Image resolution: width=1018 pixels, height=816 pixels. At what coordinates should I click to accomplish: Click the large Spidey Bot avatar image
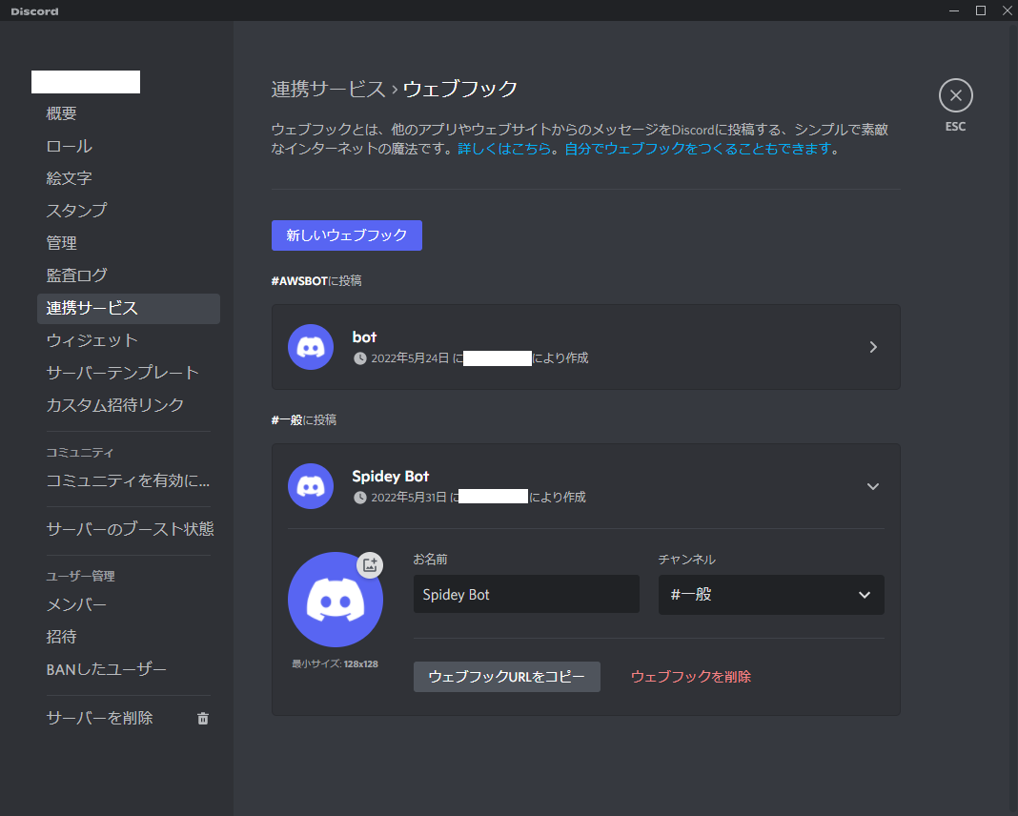pos(335,600)
